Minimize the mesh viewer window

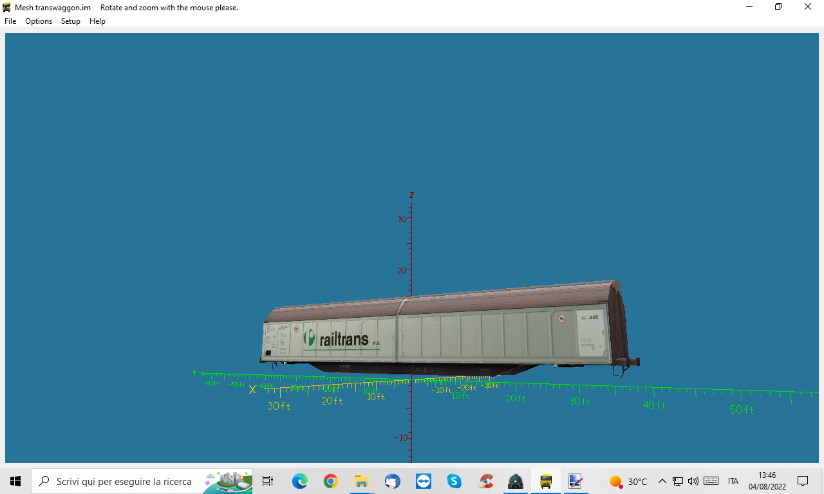(749, 7)
